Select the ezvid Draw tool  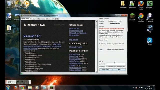(x=27, y=82)
